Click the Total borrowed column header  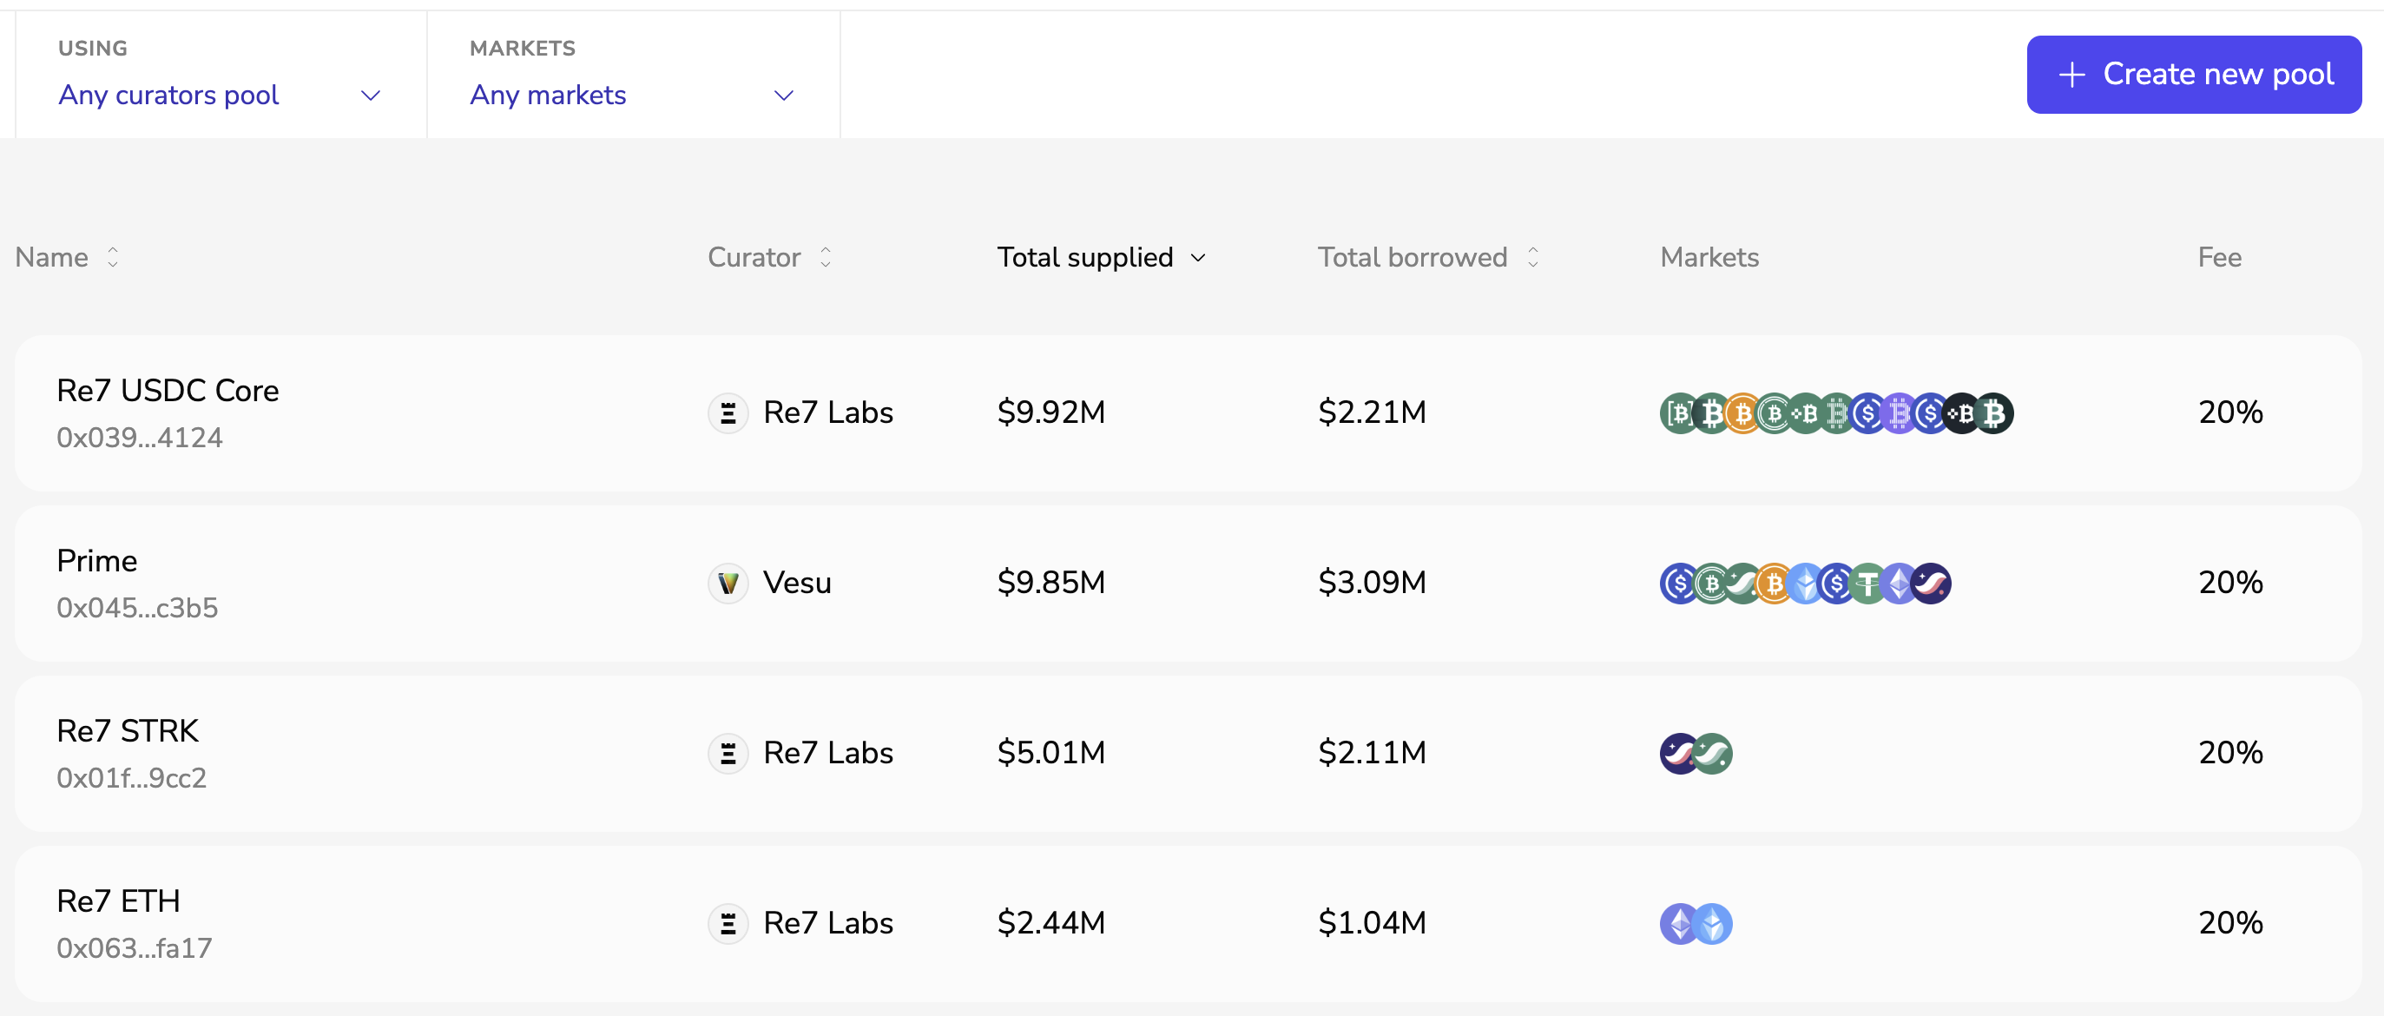tap(1413, 257)
